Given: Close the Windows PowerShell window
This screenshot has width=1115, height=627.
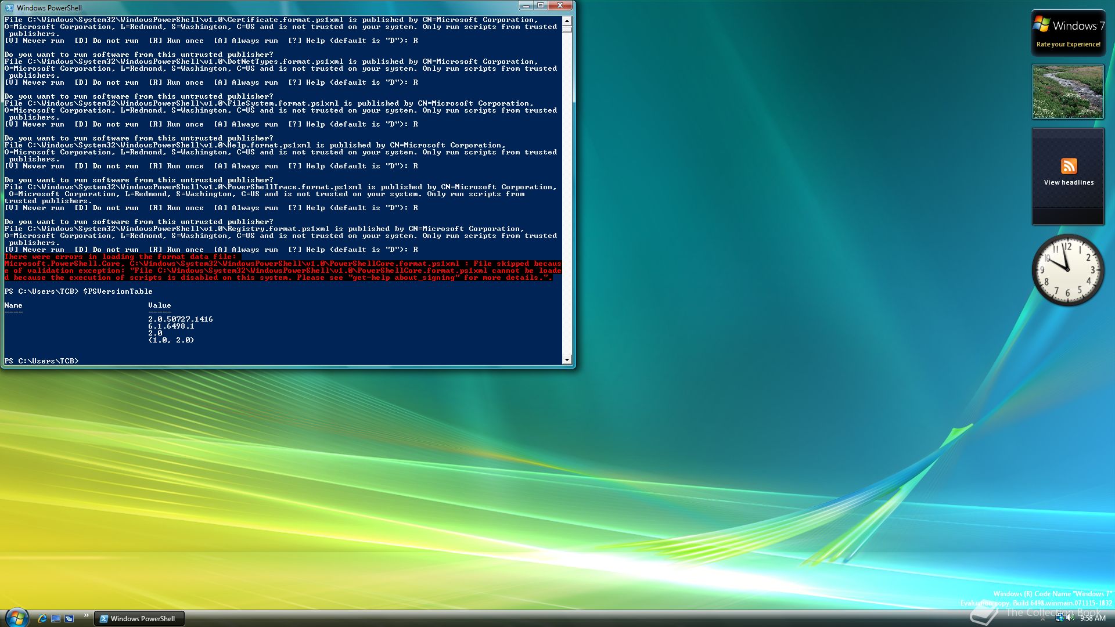Looking at the screenshot, I should coord(560,6).
